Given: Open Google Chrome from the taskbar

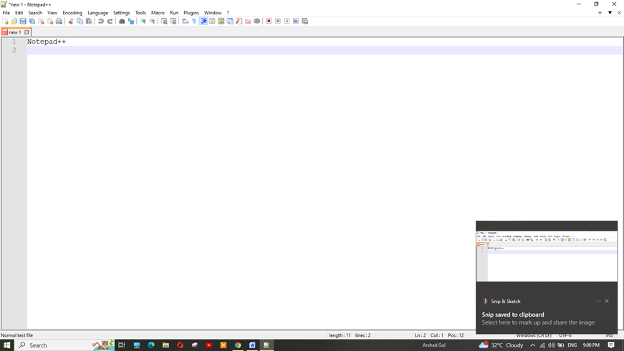Looking at the screenshot, I should [x=238, y=345].
